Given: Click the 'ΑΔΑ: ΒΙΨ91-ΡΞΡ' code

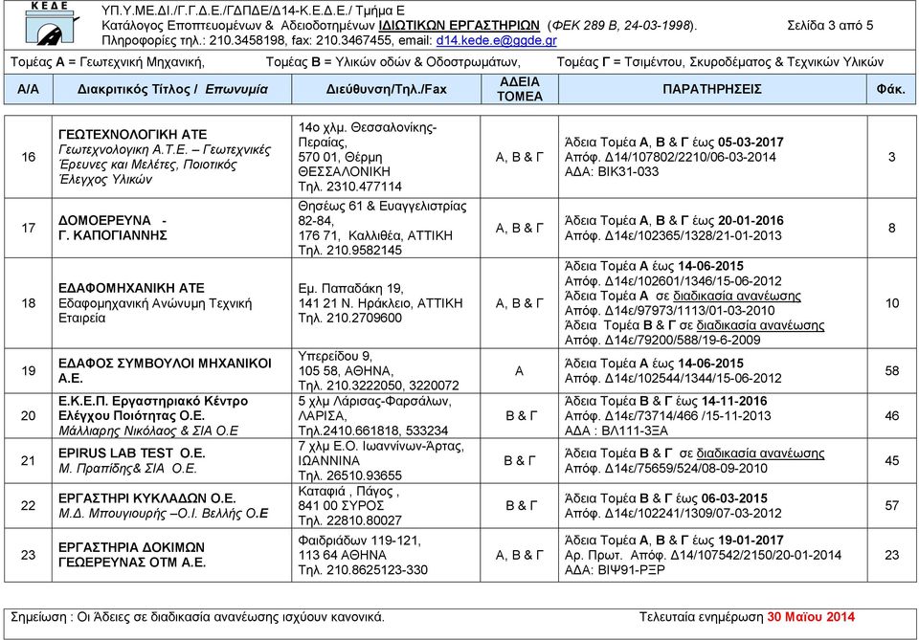Looking at the screenshot, I should (x=615, y=570).
